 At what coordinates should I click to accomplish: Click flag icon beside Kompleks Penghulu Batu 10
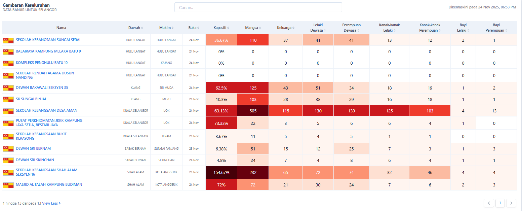click(8, 63)
